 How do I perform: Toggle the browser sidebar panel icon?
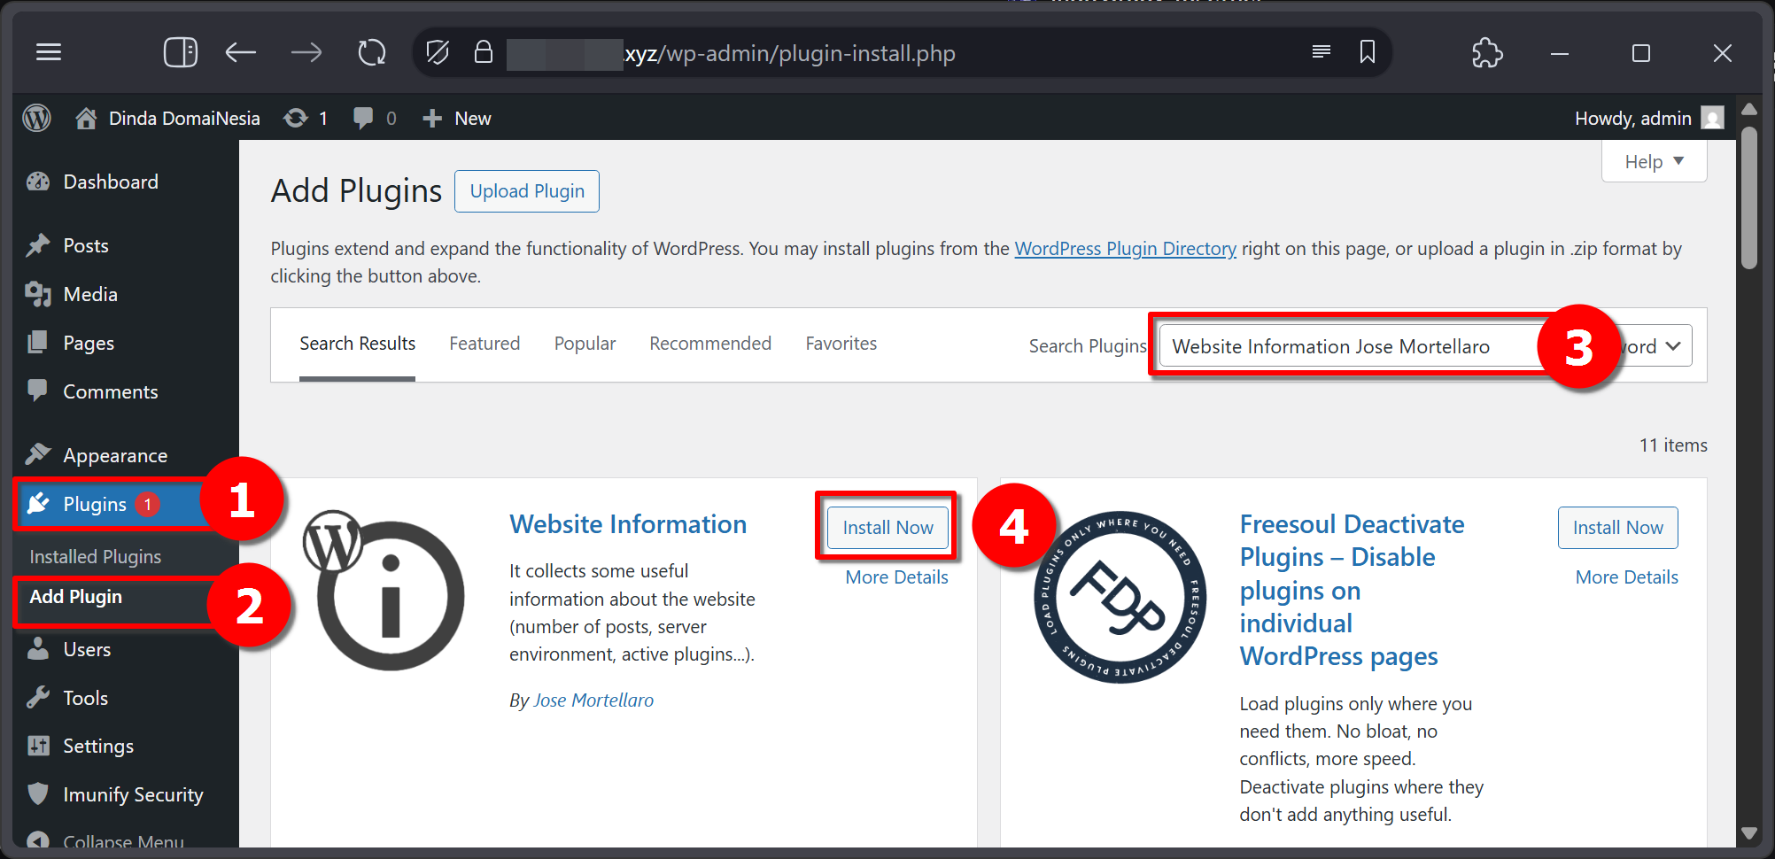pyautogui.click(x=181, y=52)
